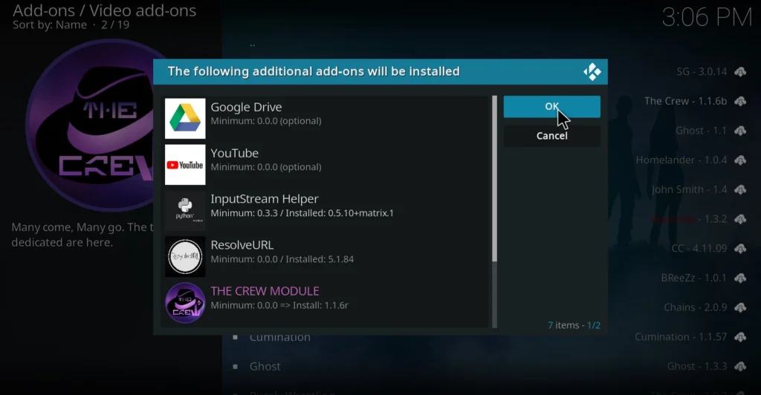Click the Google Drive list entry title

(x=246, y=107)
